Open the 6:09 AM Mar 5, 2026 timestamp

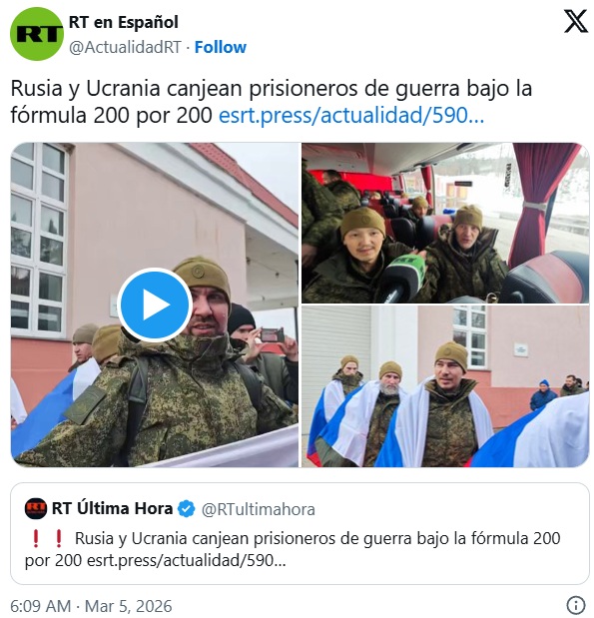91,606
